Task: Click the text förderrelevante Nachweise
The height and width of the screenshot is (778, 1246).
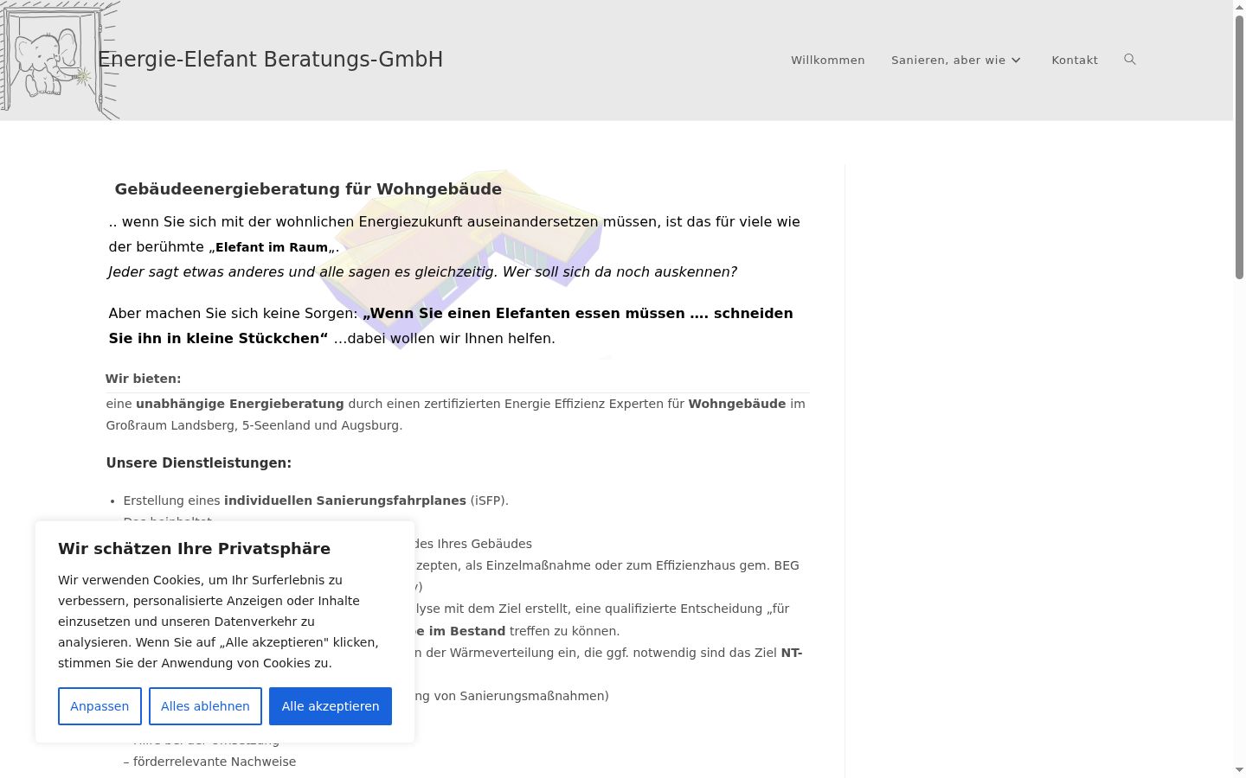Action: 215,762
